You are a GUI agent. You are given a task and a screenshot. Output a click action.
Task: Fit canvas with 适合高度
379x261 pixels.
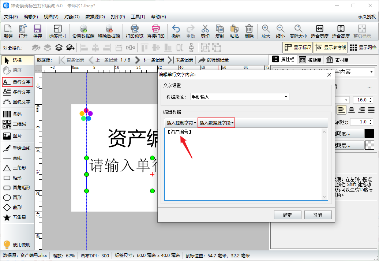pyautogui.click(x=341, y=31)
